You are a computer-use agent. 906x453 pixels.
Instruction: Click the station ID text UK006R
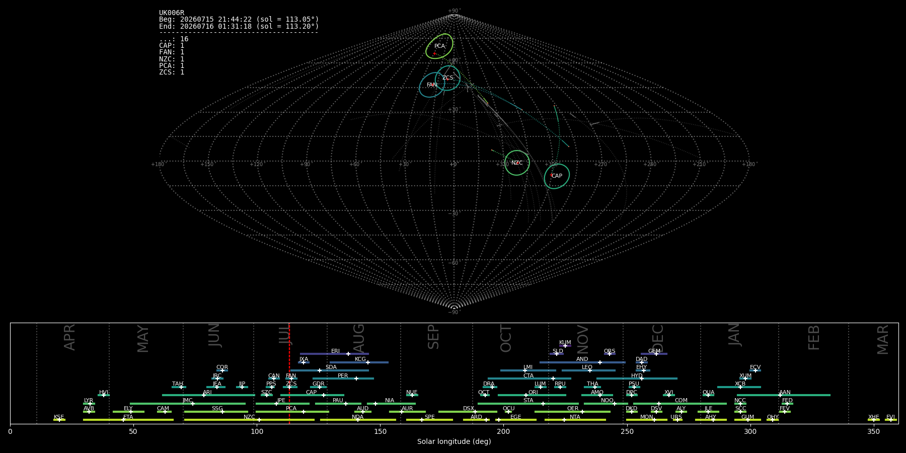pos(172,13)
